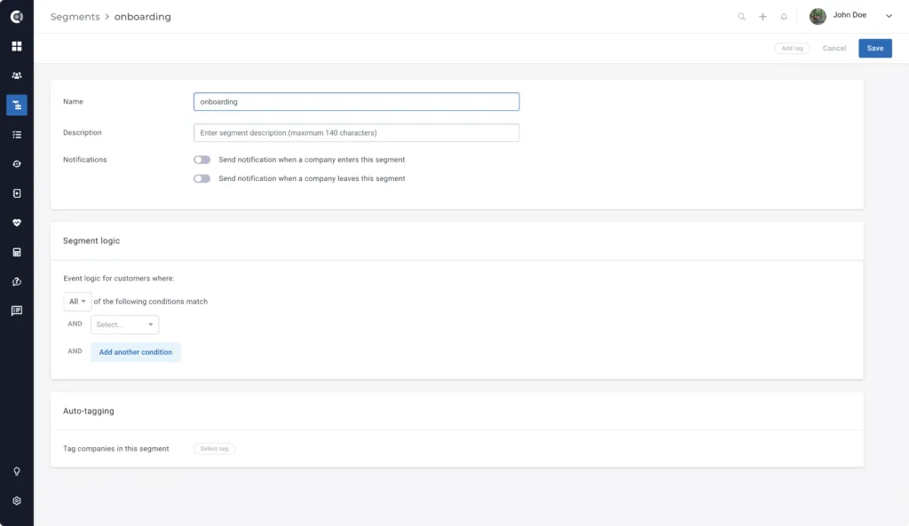Click the Cancel button
This screenshot has width=909, height=526.
click(x=834, y=49)
